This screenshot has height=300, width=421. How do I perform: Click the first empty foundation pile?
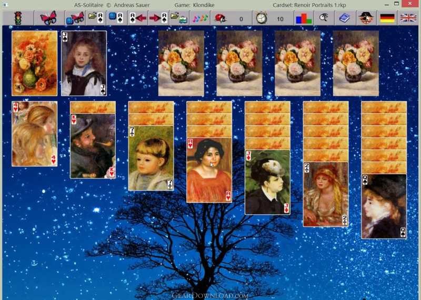click(181, 63)
